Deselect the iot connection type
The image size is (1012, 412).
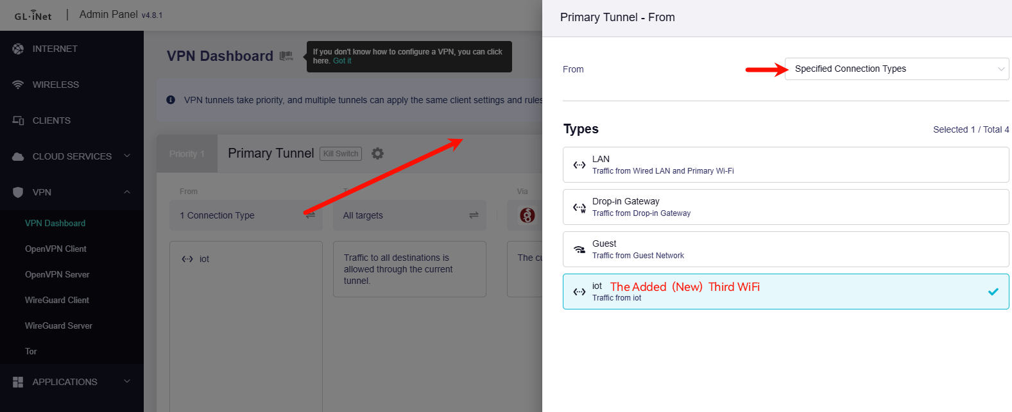(x=785, y=292)
